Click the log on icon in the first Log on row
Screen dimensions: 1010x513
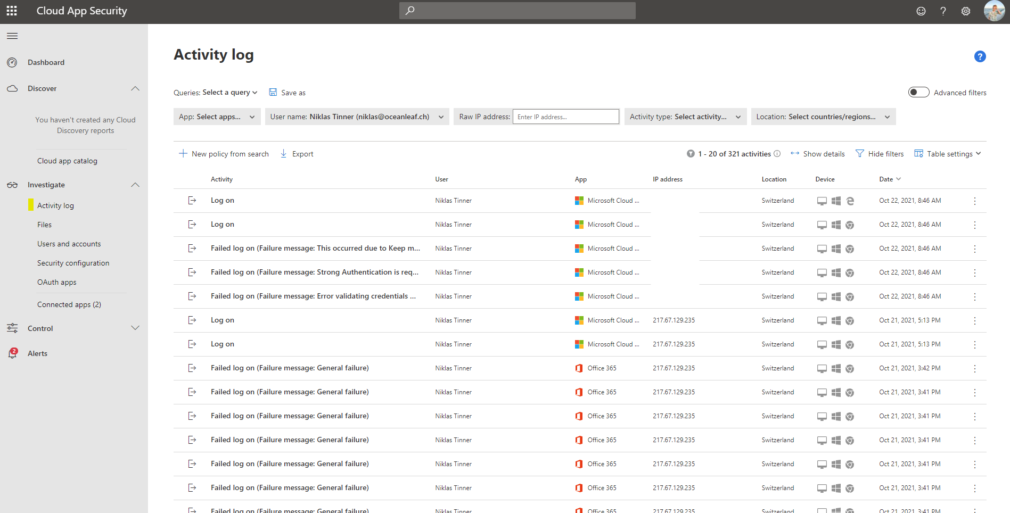tap(192, 200)
